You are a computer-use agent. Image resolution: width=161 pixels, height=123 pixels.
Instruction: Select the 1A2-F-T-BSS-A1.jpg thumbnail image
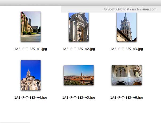click(31, 26)
